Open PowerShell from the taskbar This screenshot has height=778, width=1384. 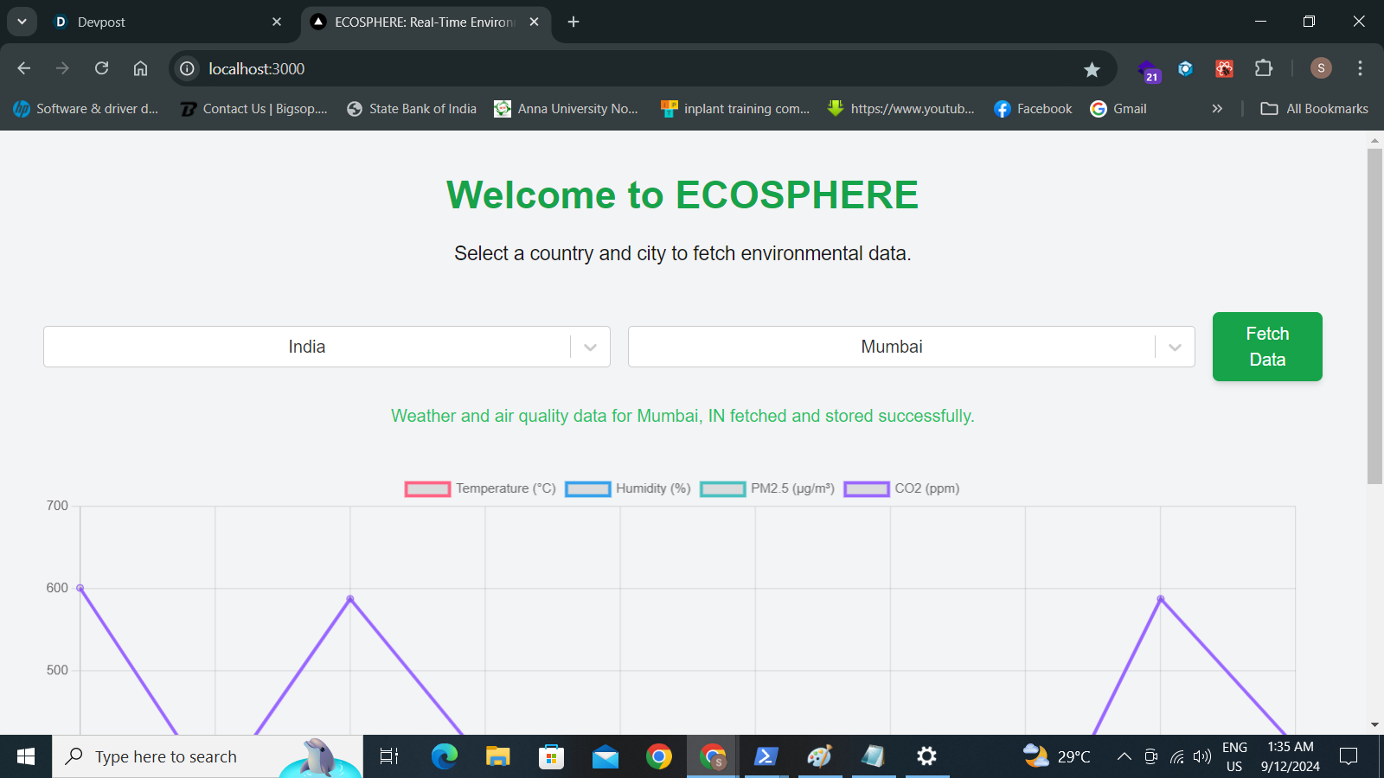[766, 756]
